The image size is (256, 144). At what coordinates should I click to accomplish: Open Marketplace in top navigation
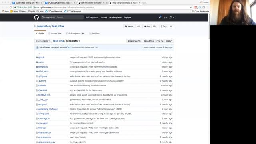115,18
